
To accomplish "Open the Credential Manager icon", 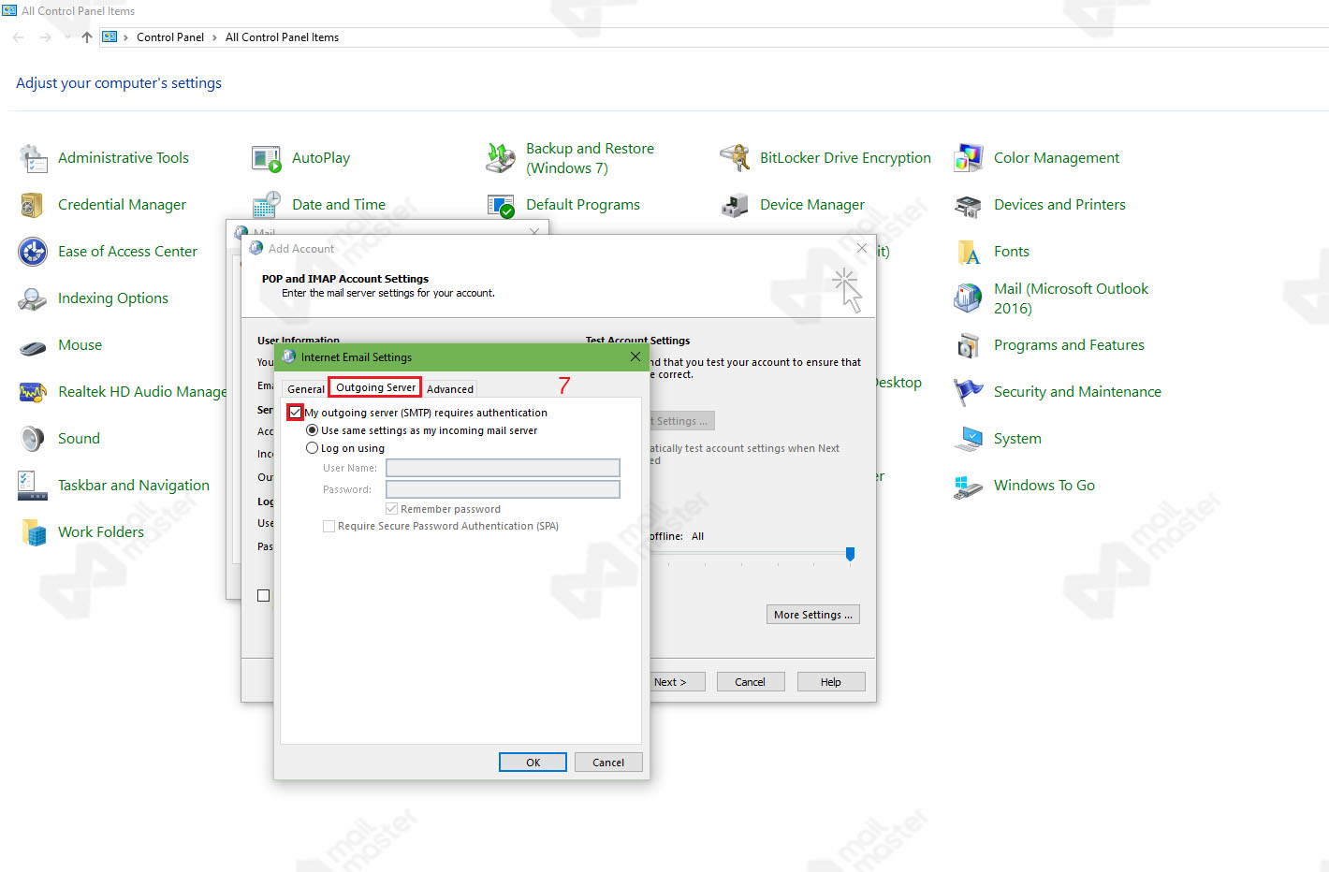I will [33, 205].
